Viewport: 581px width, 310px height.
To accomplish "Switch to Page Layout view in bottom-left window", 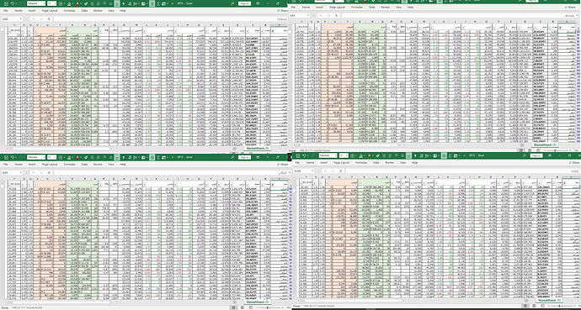I will click(x=242, y=307).
